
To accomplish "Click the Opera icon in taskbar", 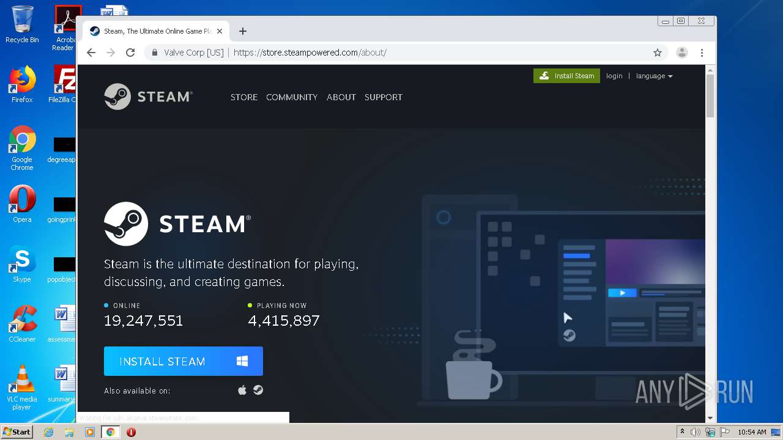I will [131, 432].
